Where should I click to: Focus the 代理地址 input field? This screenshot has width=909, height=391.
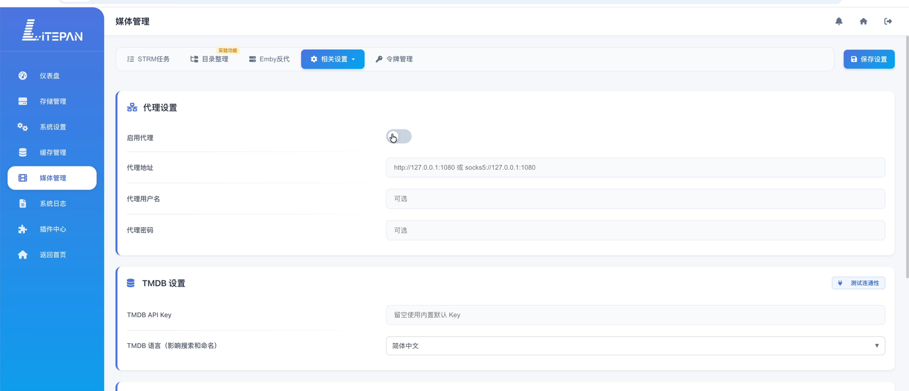(635, 168)
